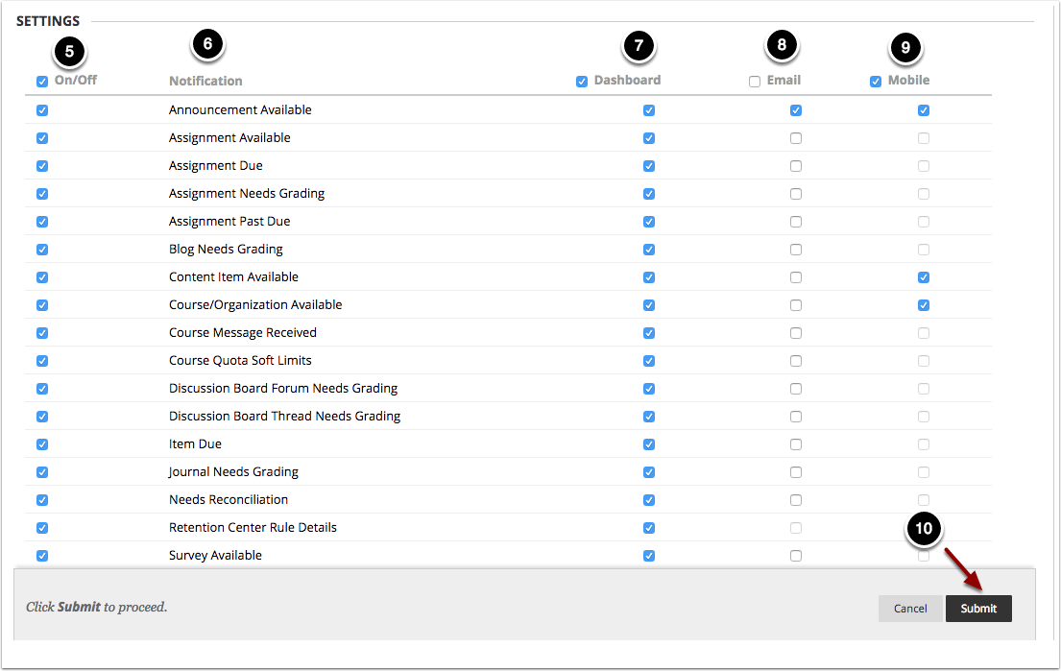Toggle the Mobile column header checkbox
The width and height of the screenshot is (1061, 671).
pyautogui.click(x=876, y=82)
